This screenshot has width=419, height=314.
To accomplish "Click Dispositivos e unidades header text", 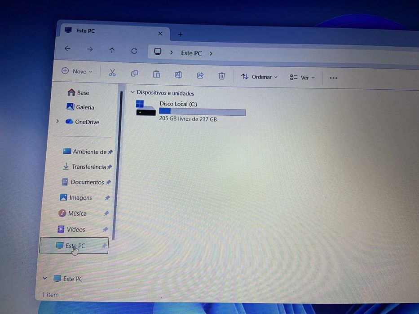I will (x=165, y=93).
